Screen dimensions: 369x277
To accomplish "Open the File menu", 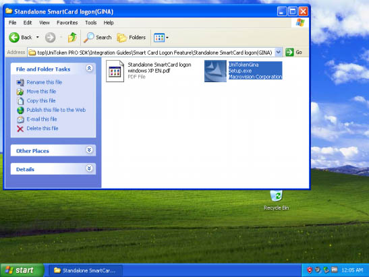I will (x=12, y=23).
